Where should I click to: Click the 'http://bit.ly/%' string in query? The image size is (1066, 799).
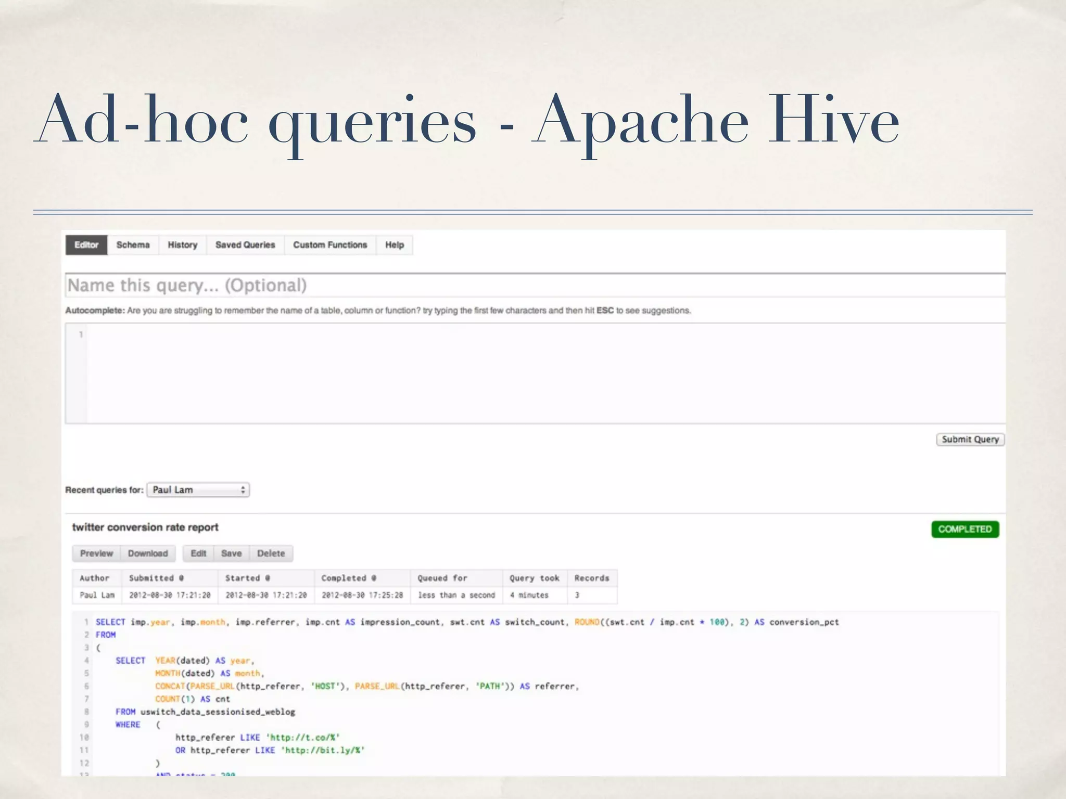coord(323,750)
